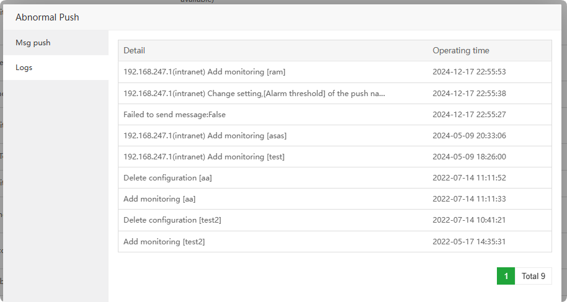Click the 2024-12-17 22:55:53 timestamp

[469, 72]
